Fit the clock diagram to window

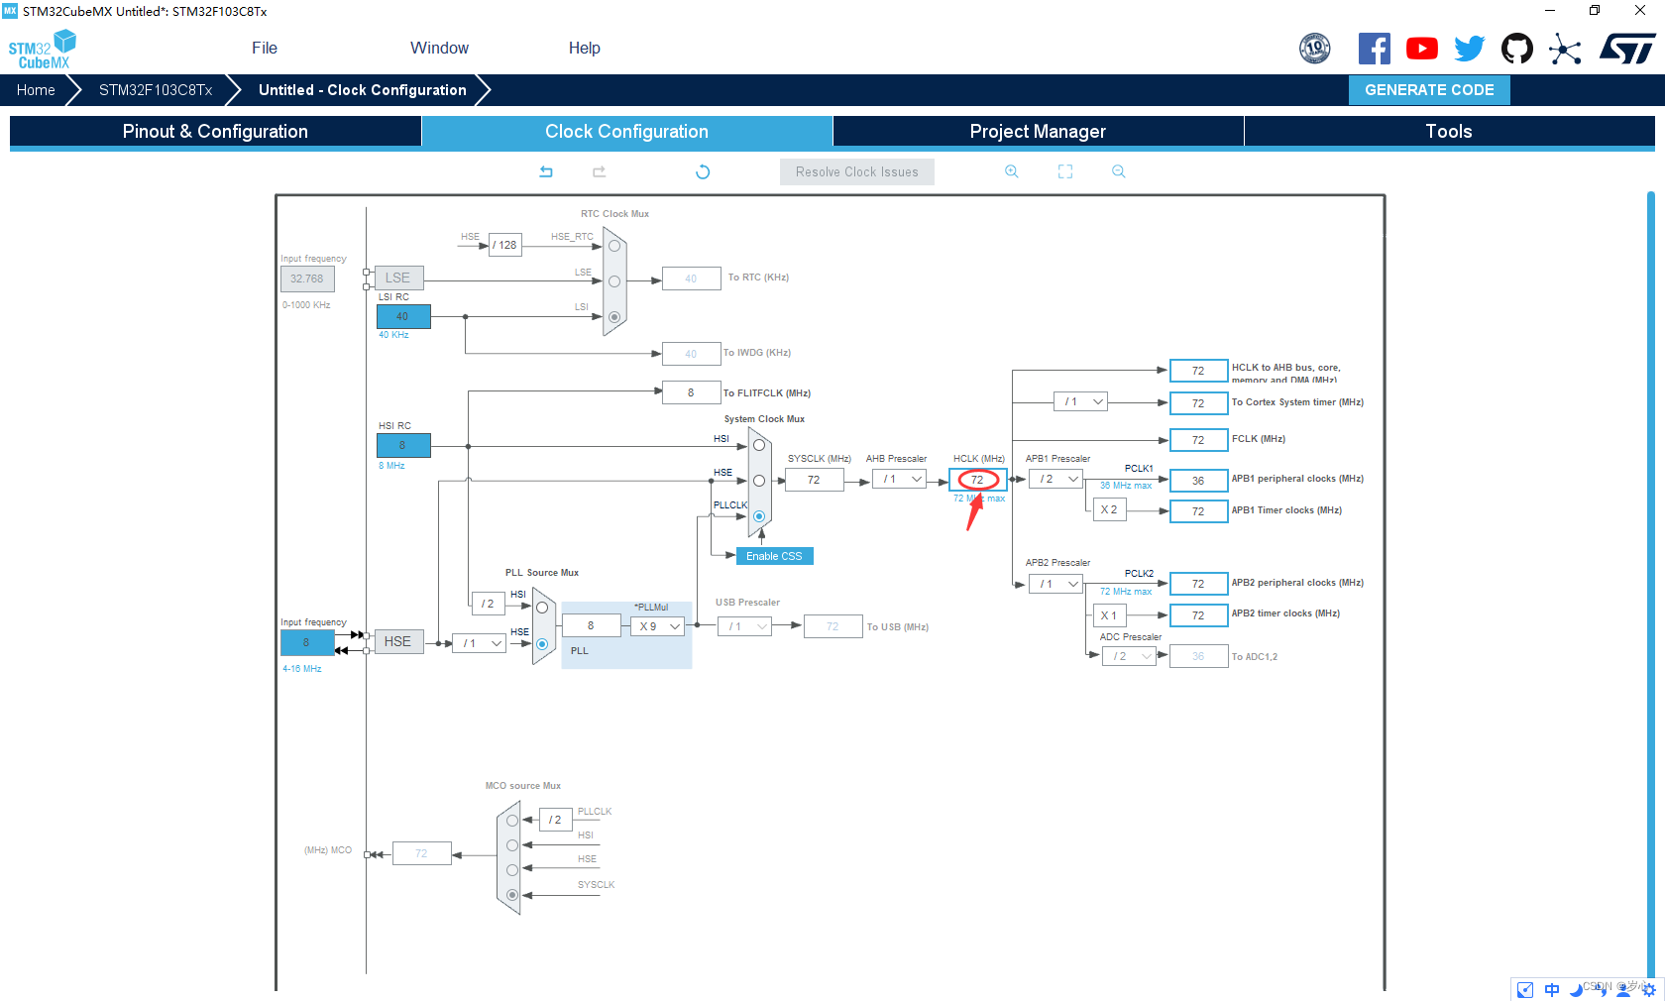pos(1065,171)
